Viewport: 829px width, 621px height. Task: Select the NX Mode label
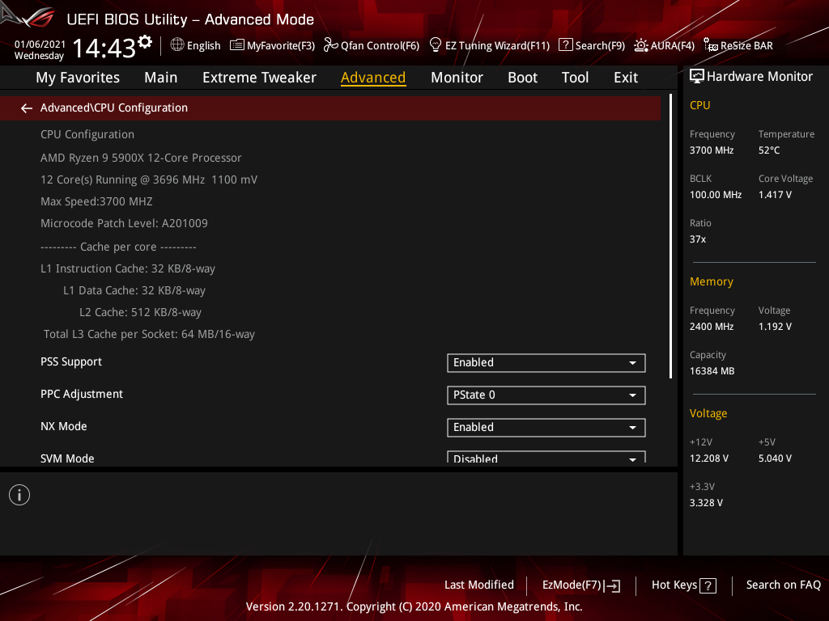coord(63,427)
